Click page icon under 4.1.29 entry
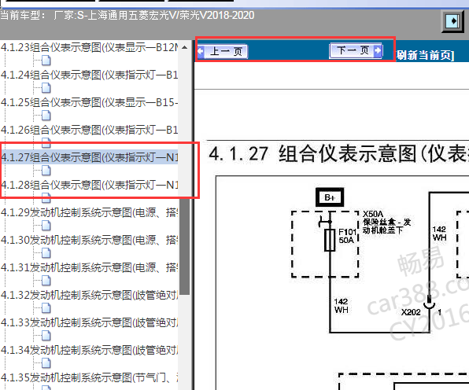 [x=46, y=226]
